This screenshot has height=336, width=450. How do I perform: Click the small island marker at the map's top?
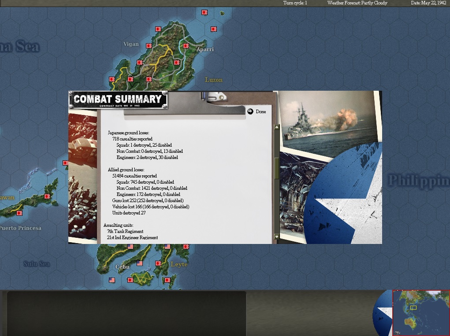pyautogui.click(x=222, y=13)
